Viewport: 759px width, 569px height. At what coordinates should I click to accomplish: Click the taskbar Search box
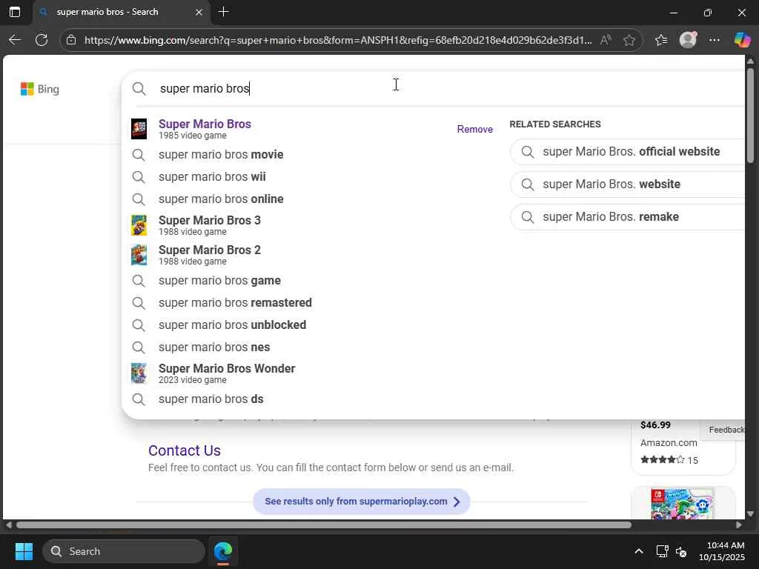click(124, 551)
